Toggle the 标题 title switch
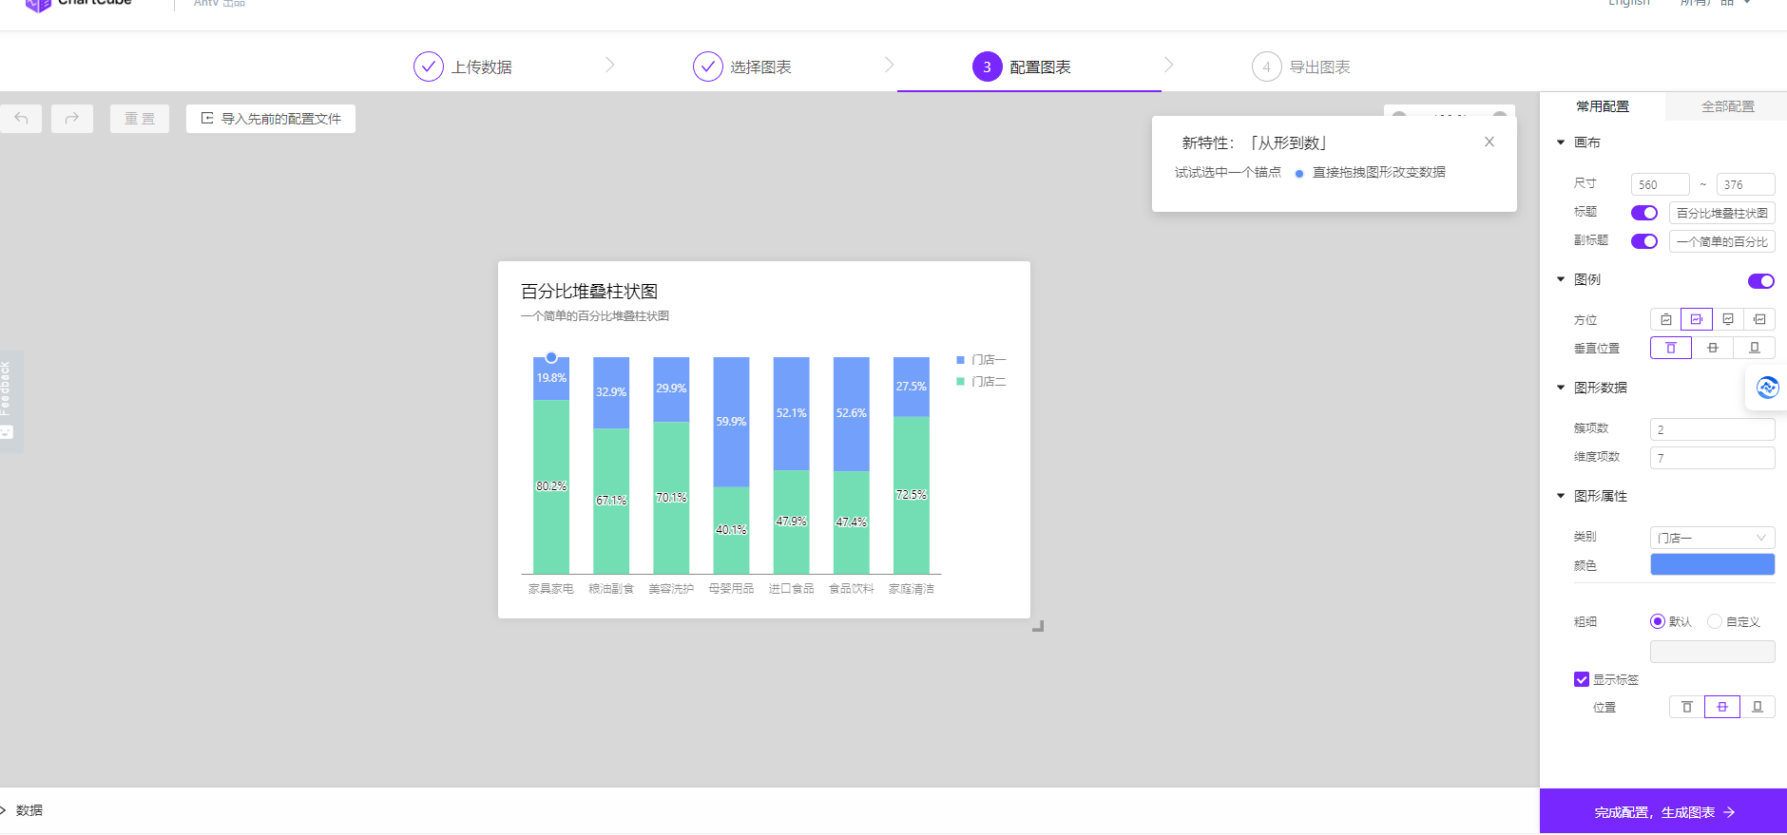 (x=1643, y=213)
